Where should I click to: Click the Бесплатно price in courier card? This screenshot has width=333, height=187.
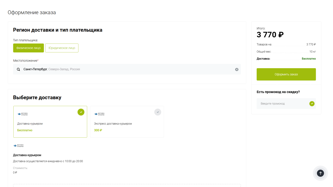25,130
